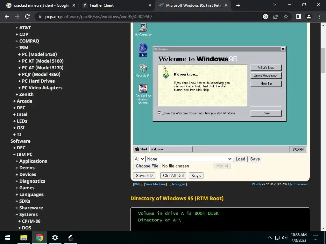Click the Chrome back arrow

7,17
